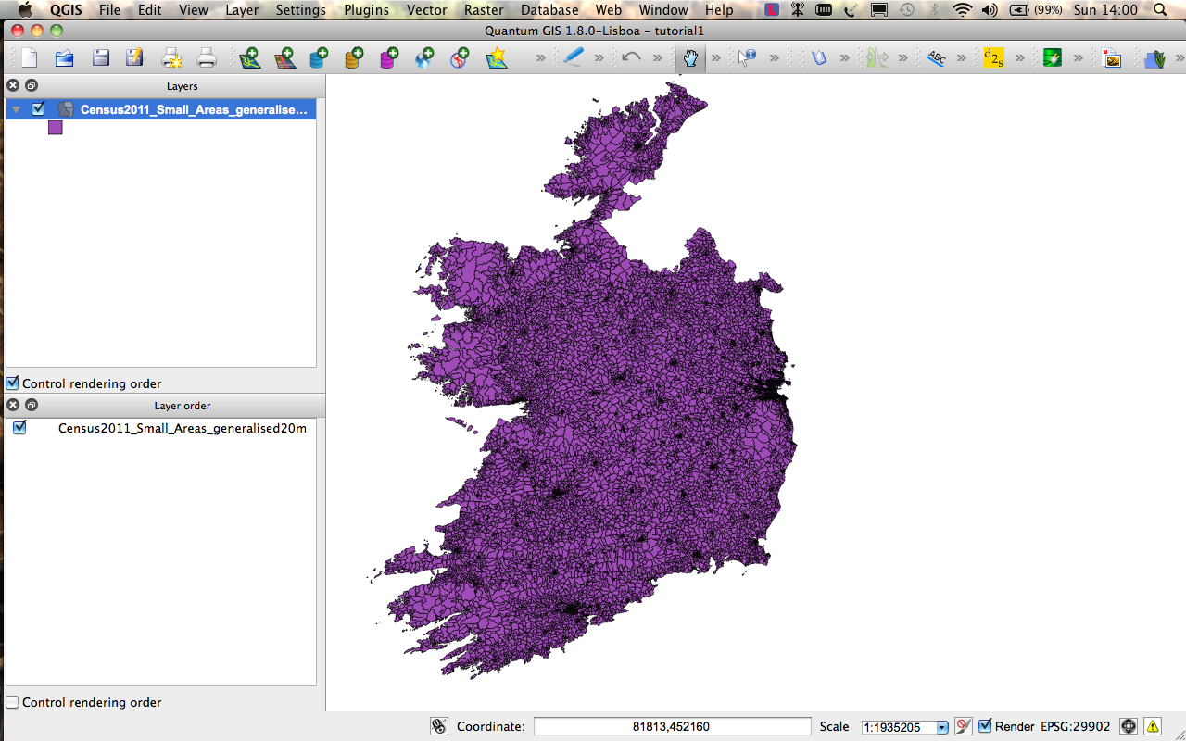Add PostGIS layer using the blue database icon
The width and height of the screenshot is (1186, 741).
[x=319, y=58]
